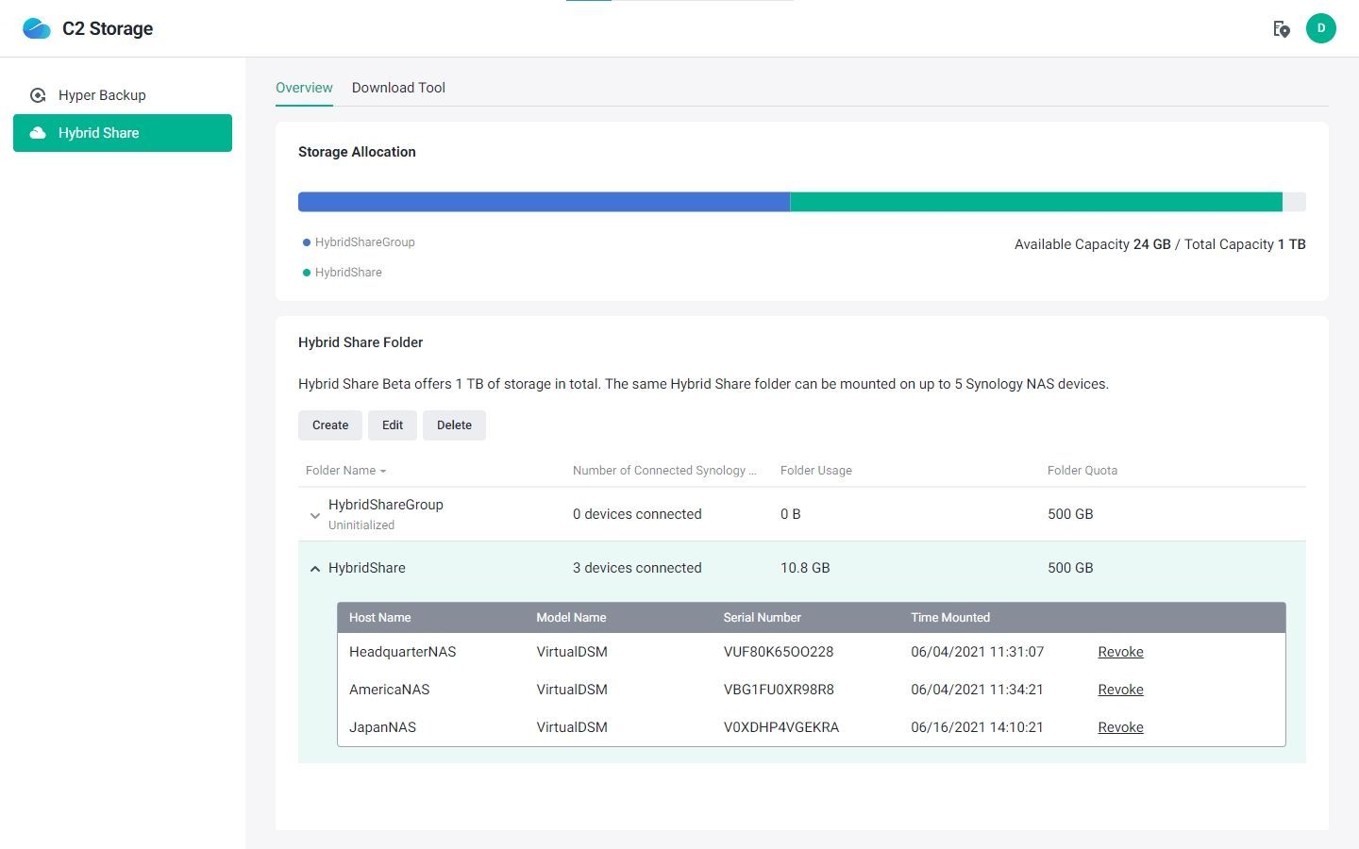This screenshot has width=1359, height=849.
Task: Click the Serial Number column header
Action: (x=762, y=618)
